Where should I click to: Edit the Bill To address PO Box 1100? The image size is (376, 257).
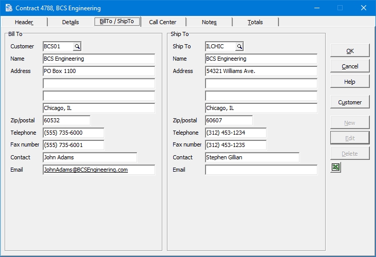tap(99, 71)
